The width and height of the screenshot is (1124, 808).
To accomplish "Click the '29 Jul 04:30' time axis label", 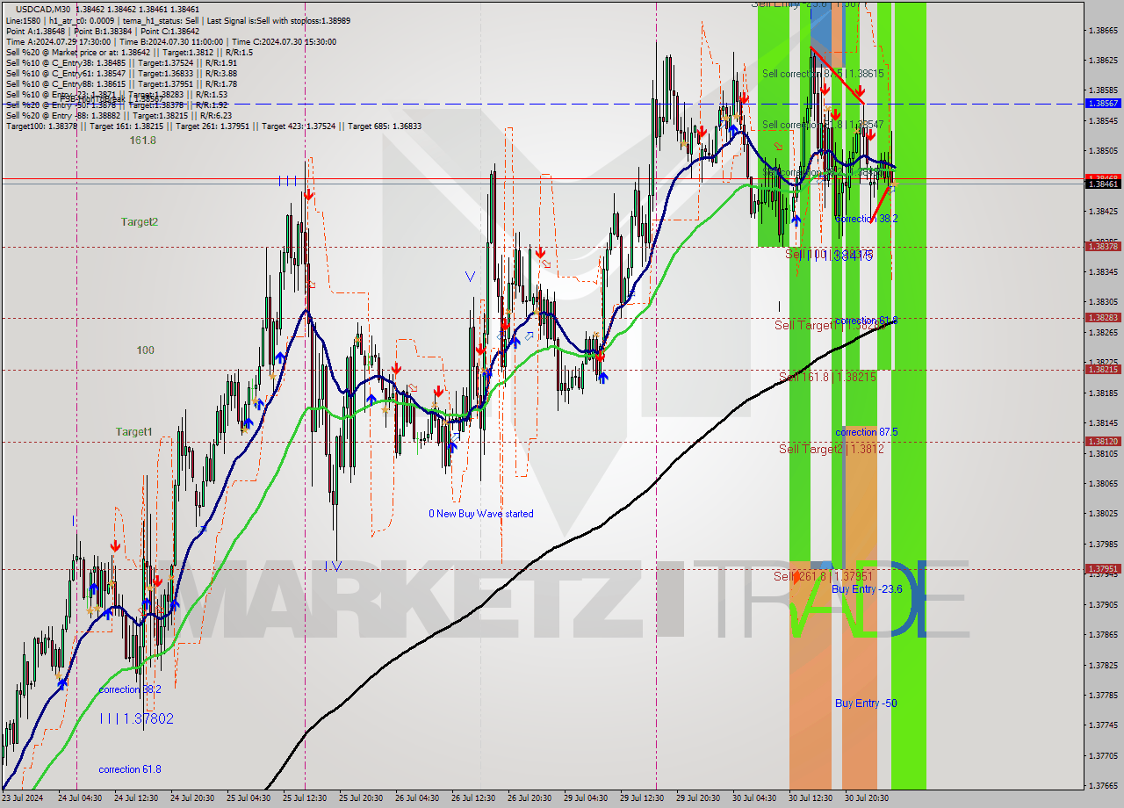I will point(586,798).
